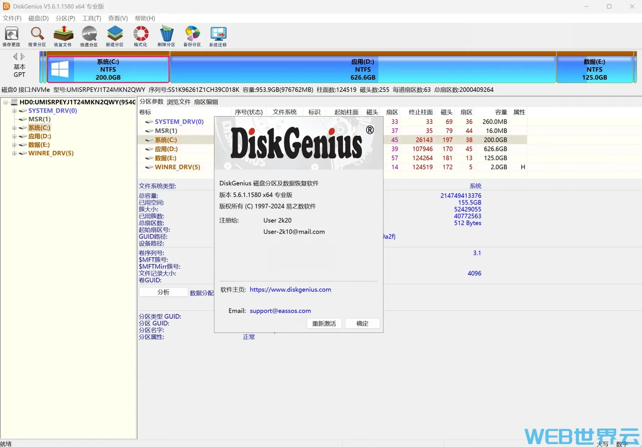The width and height of the screenshot is (642, 447).
Task: Click the drive icon beside SYSTEM_DRV(0) in the table
Action: pyautogui.click(x=149, y=122)
